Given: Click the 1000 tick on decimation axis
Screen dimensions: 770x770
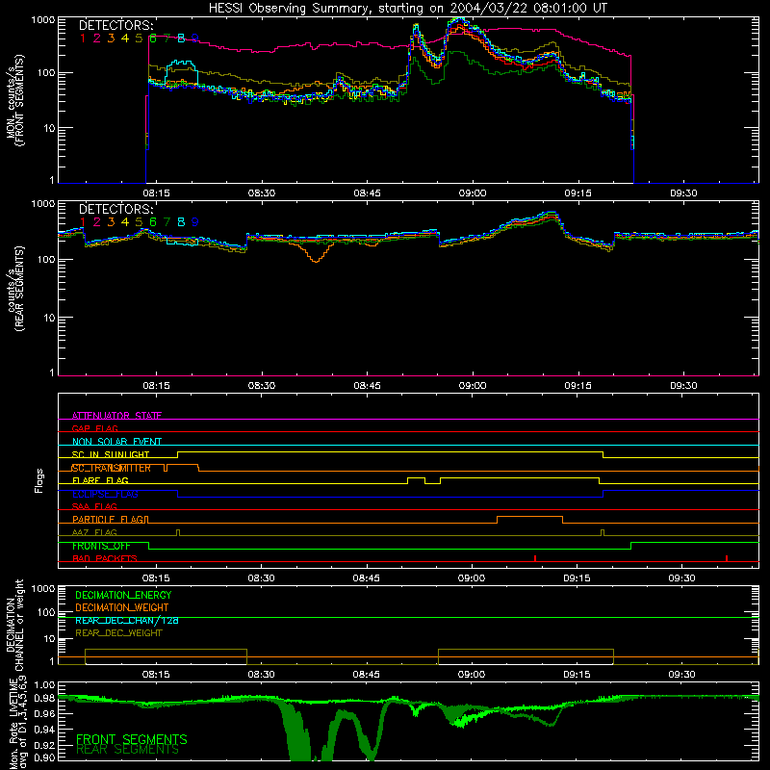Looking at the screenshot, I should [43, 588].
